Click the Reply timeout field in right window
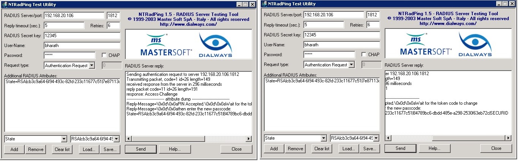Screen dimensions: 519x162 (324, 25)
